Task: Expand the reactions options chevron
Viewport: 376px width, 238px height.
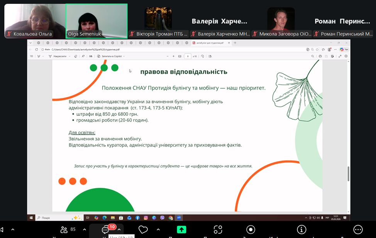Action: coord(158,230)
